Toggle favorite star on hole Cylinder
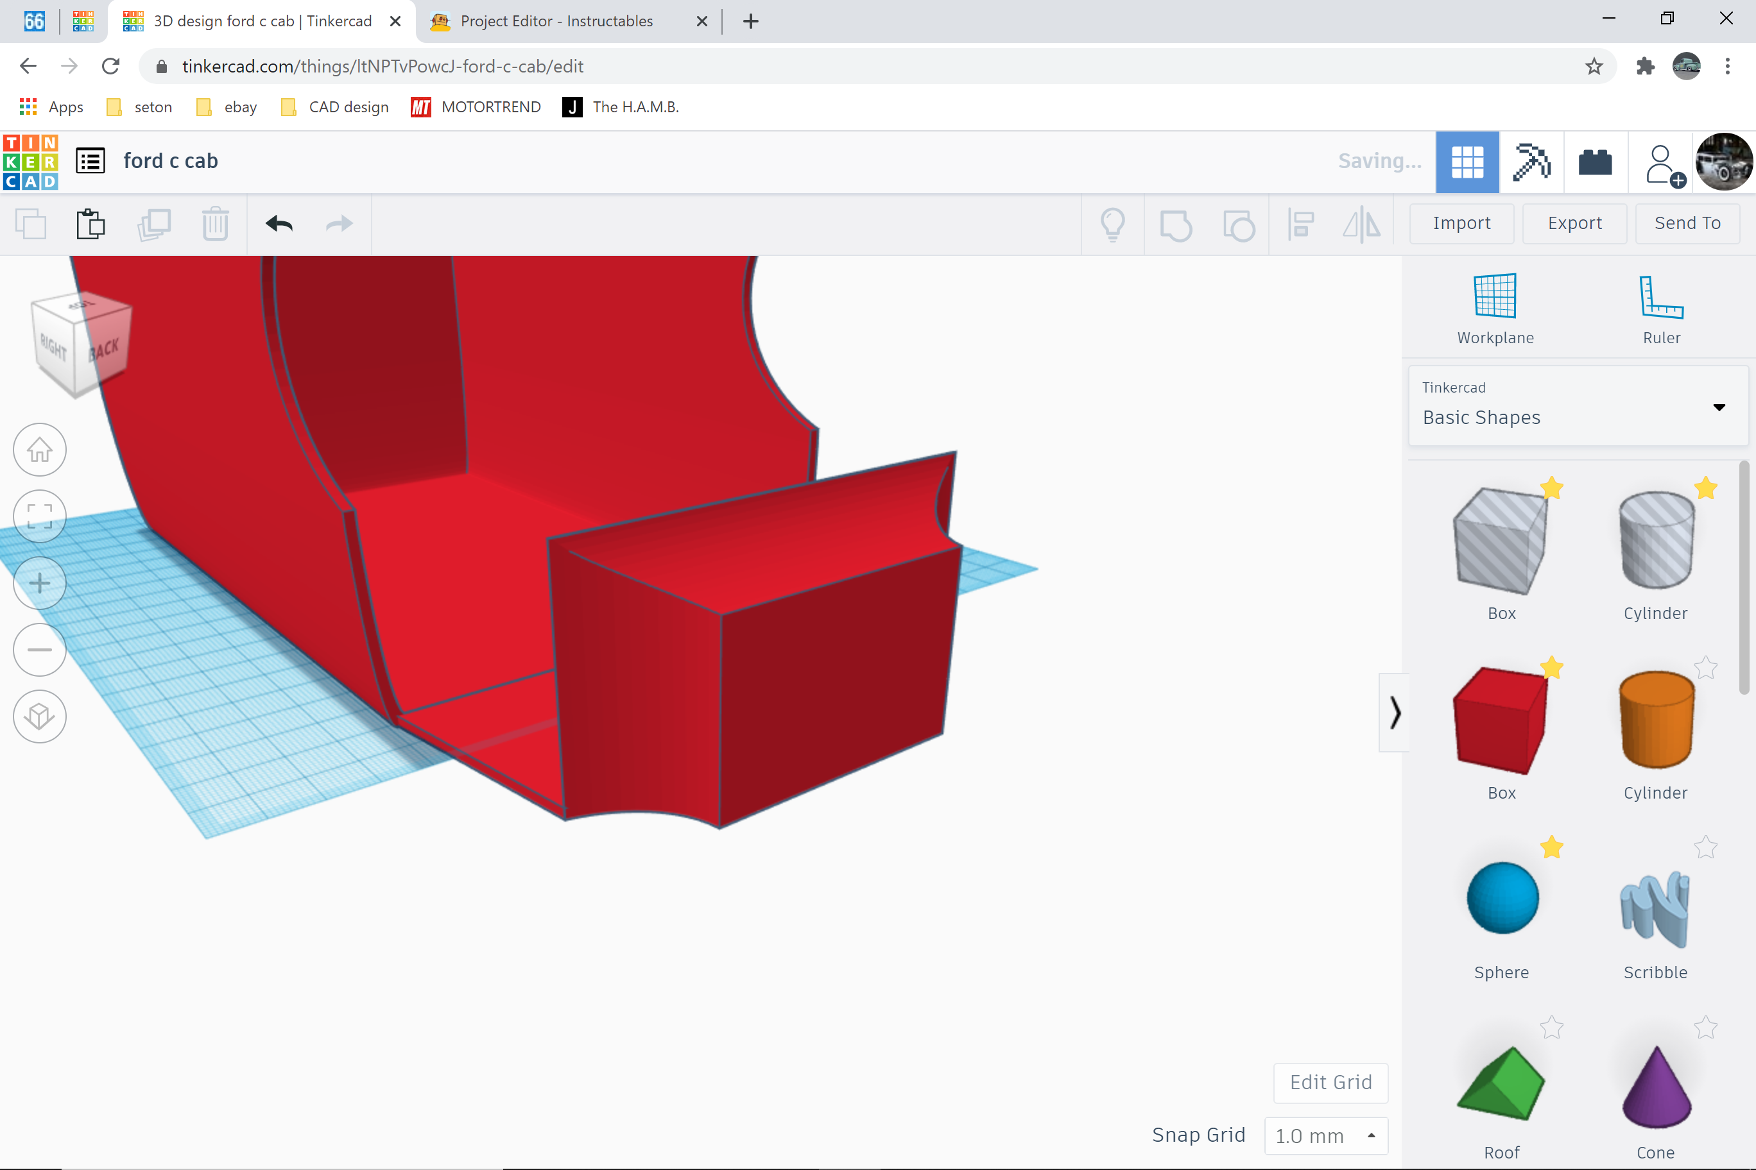Image resolution: width=1756 pixels, height=1170 pixels. click(1706, 488)
